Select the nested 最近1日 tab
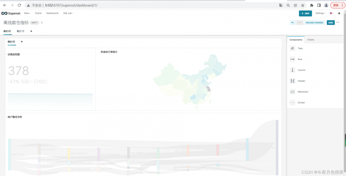 [11, 42]
